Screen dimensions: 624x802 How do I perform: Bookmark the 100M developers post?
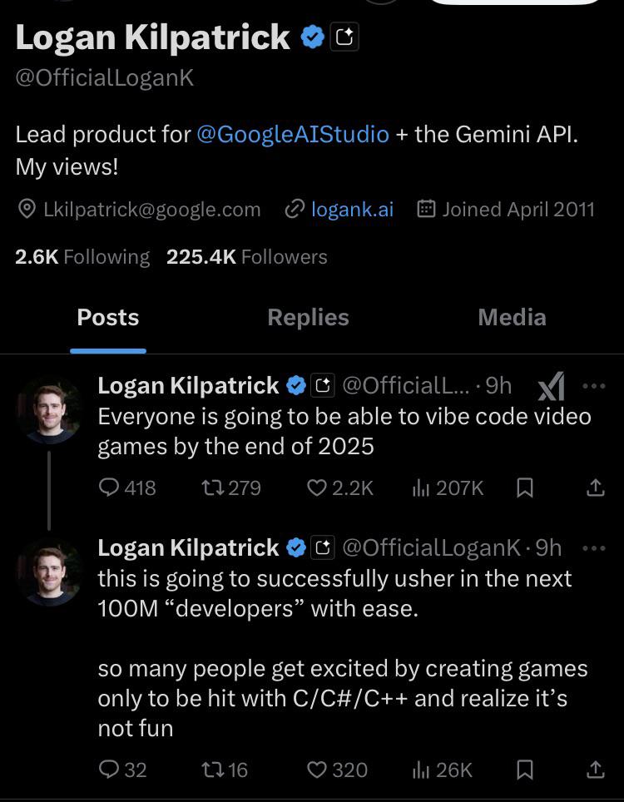(525, 770)
